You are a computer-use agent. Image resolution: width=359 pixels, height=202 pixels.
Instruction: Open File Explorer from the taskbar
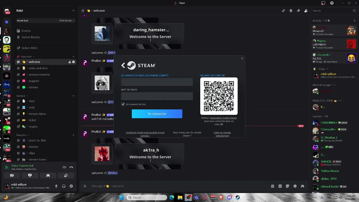(180, 198)
